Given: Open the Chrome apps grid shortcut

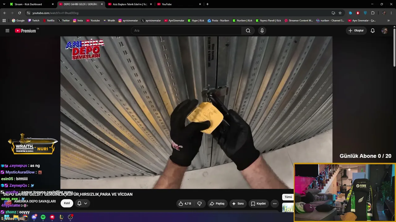Looking at the screenshot, I should point(4,21).
